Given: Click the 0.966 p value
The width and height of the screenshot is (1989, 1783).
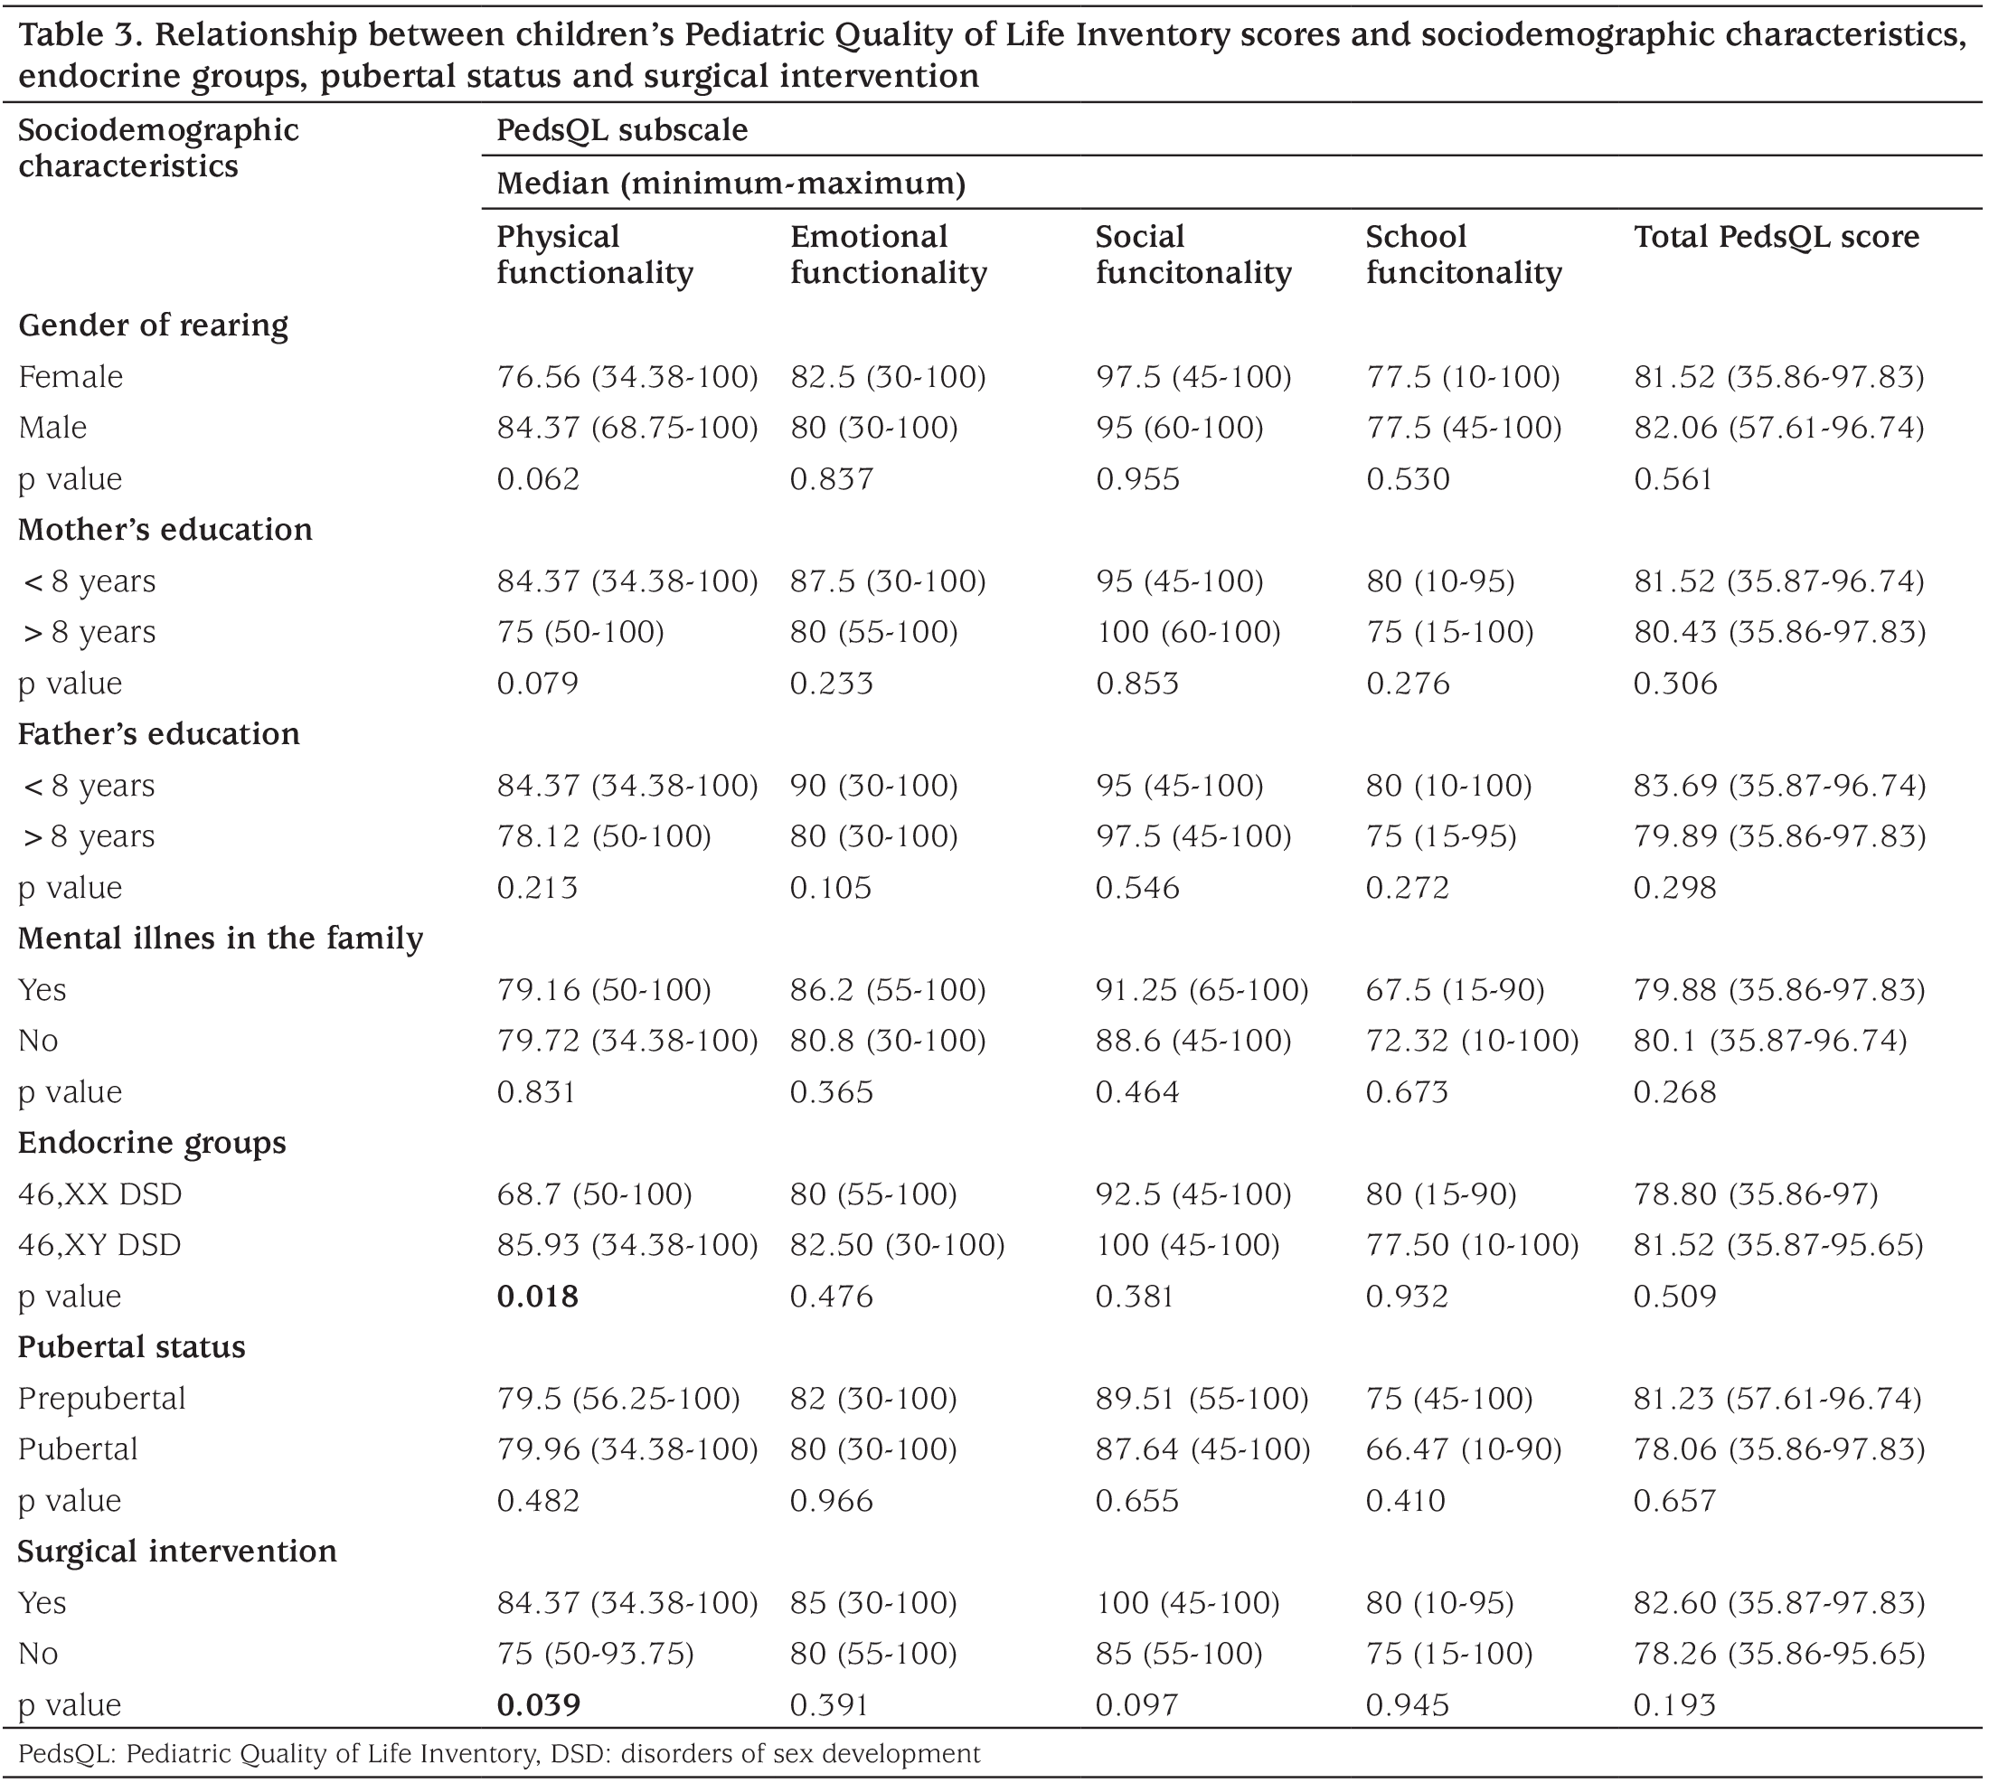Looking at the screenshot, I should pos(831,1501).
